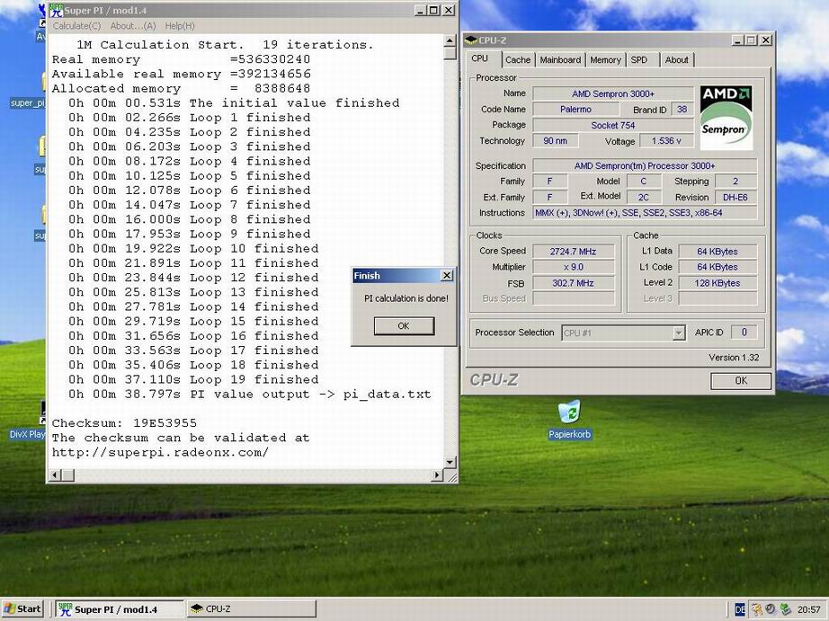
Task: Open the Processor Selection CPU #1 dropdown
Action: click(x=623, y=333)
